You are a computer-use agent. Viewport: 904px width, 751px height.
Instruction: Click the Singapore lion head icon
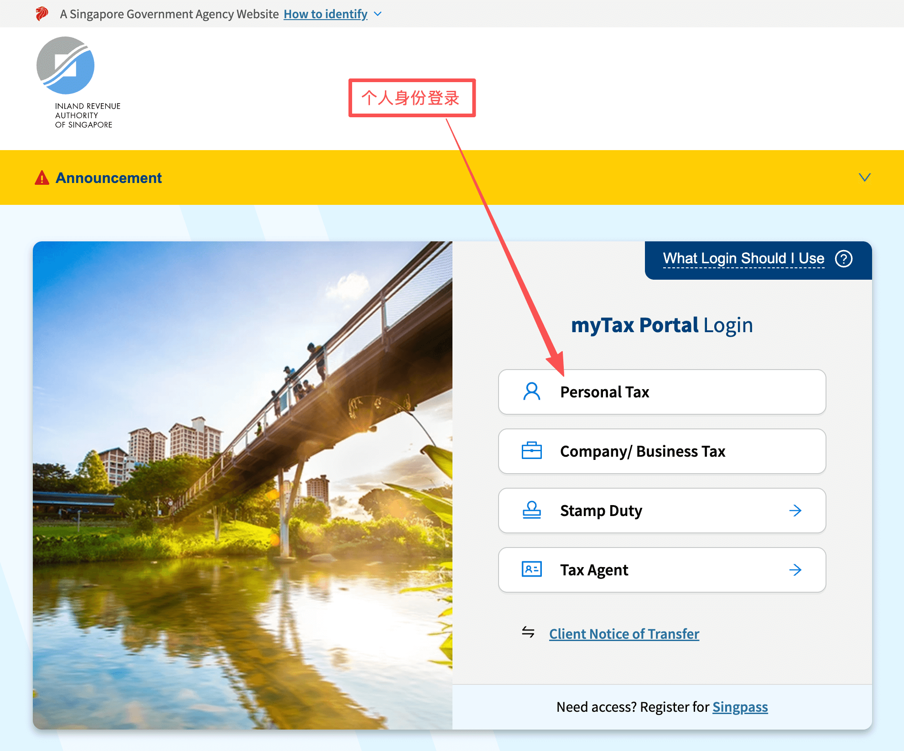(42, 14)
